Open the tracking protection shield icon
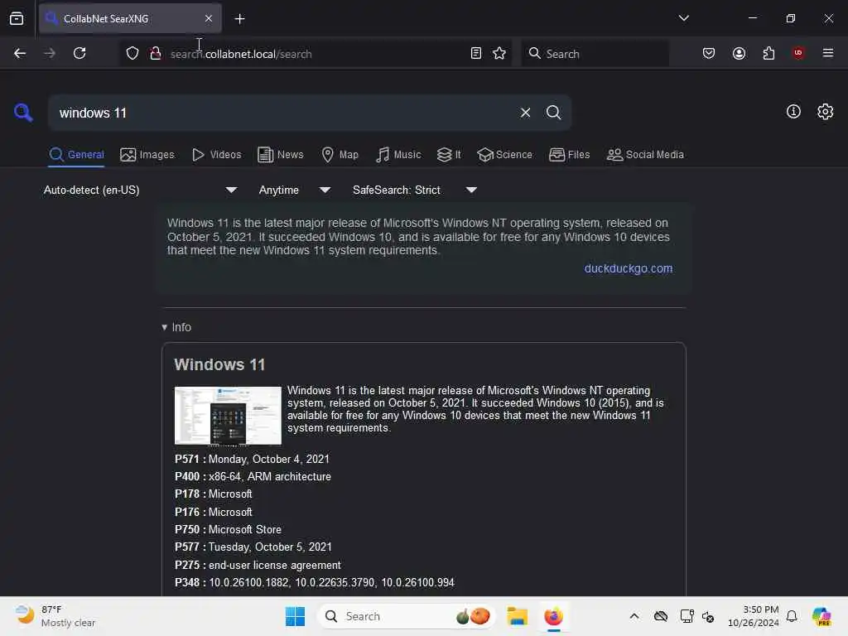Image resolution: width=848 pixels, height=636 pixels. coord(132,53)
